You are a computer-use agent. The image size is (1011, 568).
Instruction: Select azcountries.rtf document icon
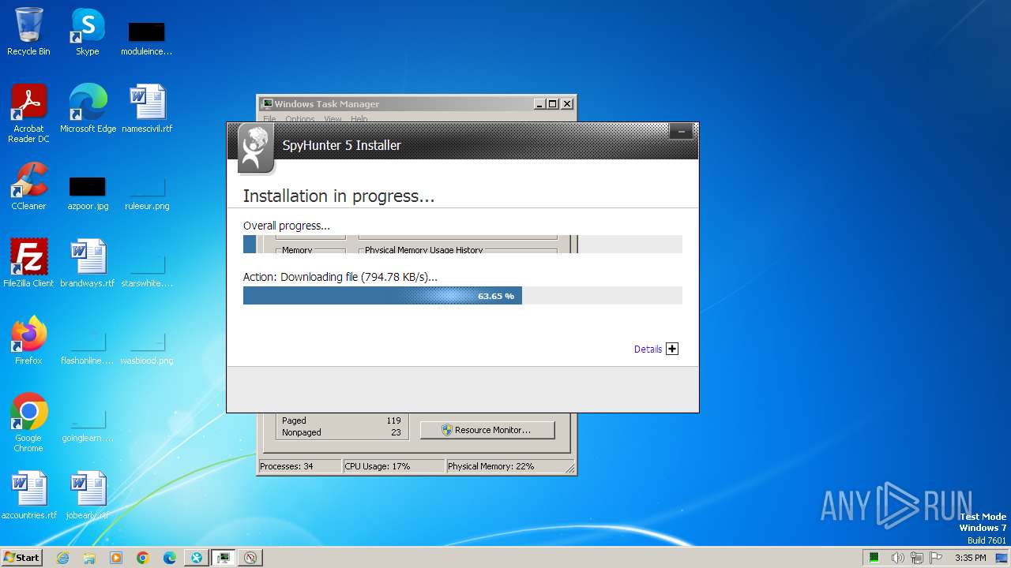point(29,495)
